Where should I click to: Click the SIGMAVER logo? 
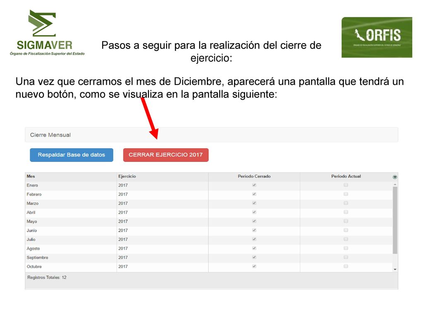pos(47,33)
